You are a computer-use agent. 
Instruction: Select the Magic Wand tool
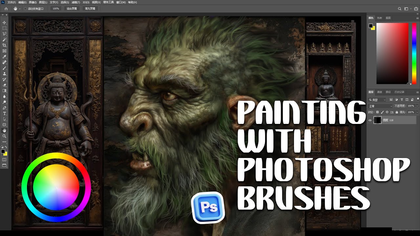tap(4, 39)
